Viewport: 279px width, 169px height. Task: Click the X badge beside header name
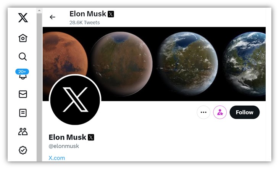click(x=111, y=14)
